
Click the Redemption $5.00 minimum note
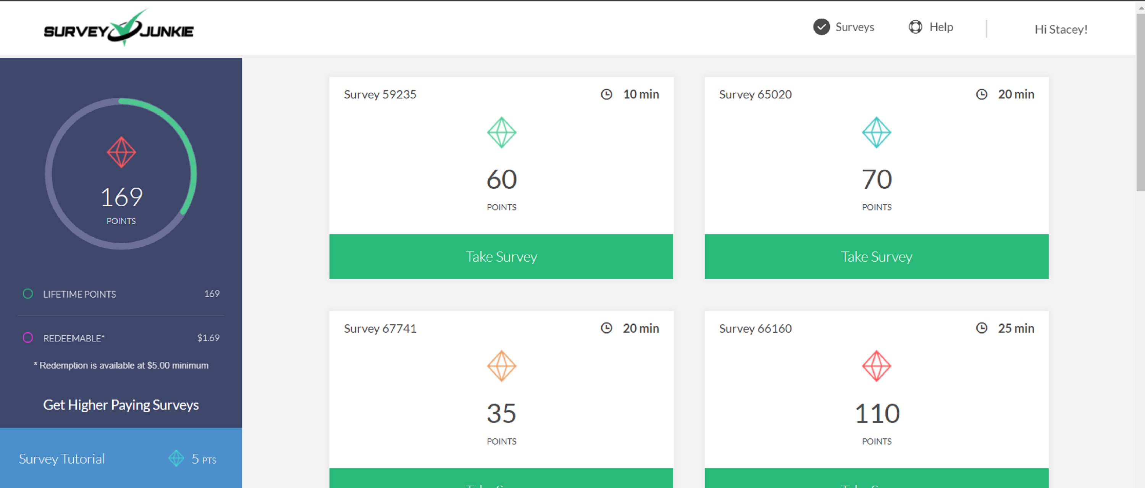pos(121,365)
